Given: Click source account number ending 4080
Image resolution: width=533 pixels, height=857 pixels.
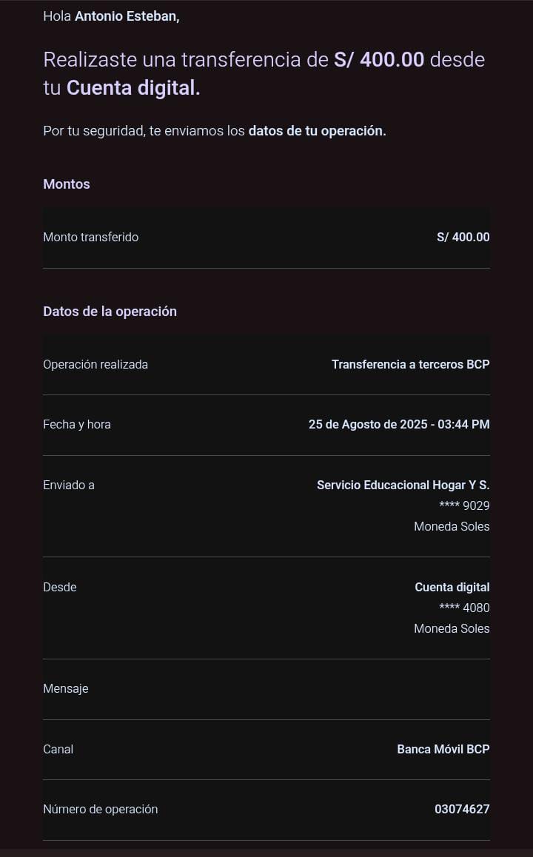Looking at the screenshot, I should [x=464, y=608].
